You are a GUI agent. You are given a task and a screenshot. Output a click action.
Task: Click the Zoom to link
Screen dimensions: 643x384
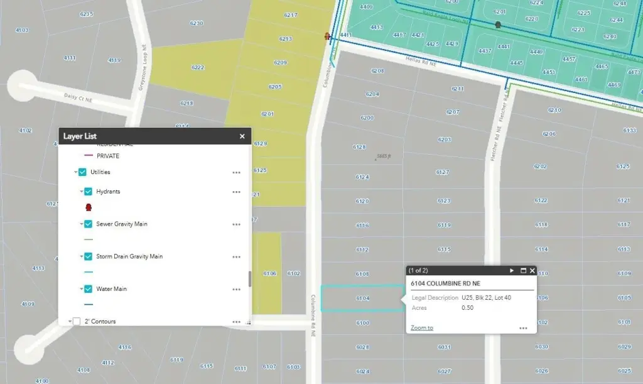(x=421, y=327)
